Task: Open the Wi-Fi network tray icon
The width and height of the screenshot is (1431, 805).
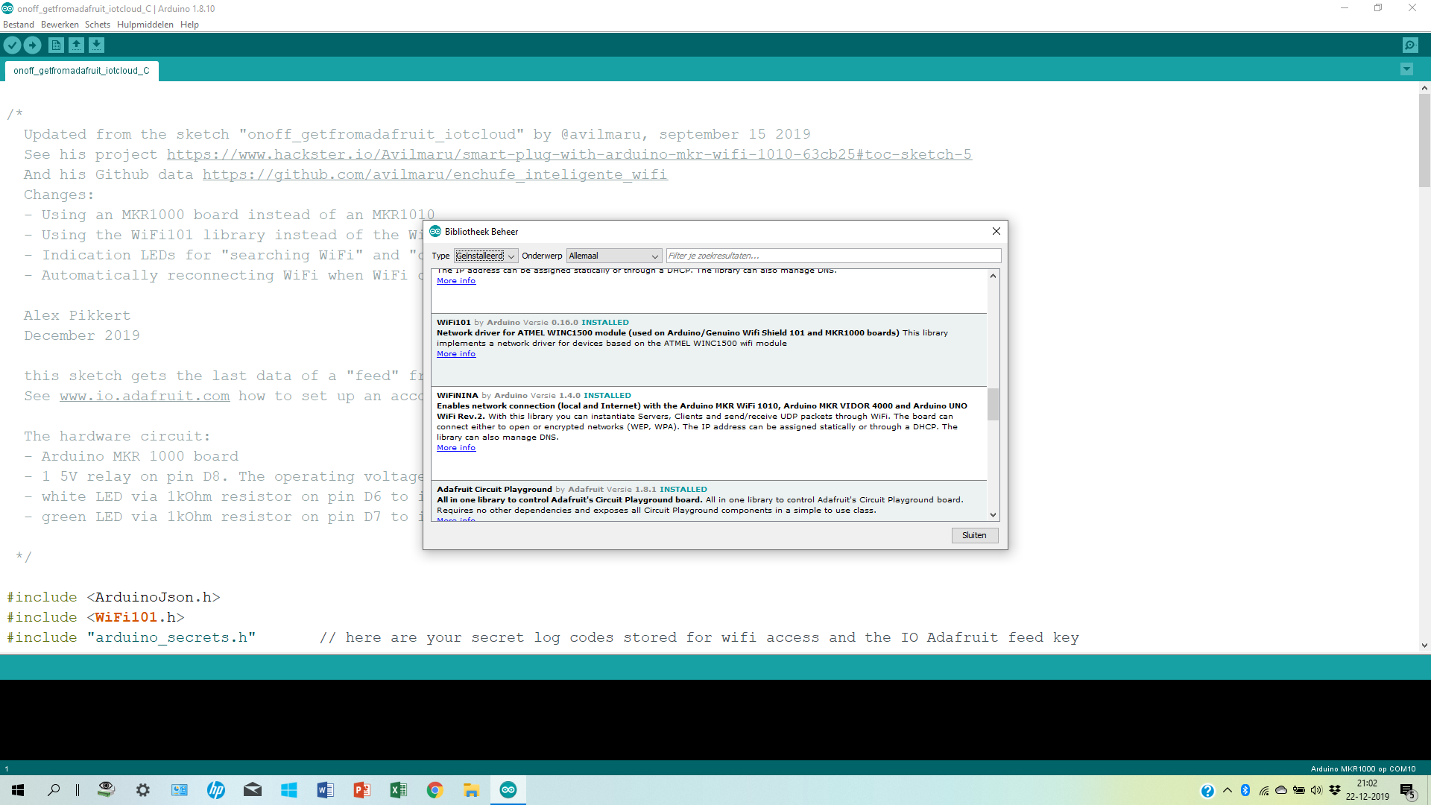Action: [x=1264, y=791]
